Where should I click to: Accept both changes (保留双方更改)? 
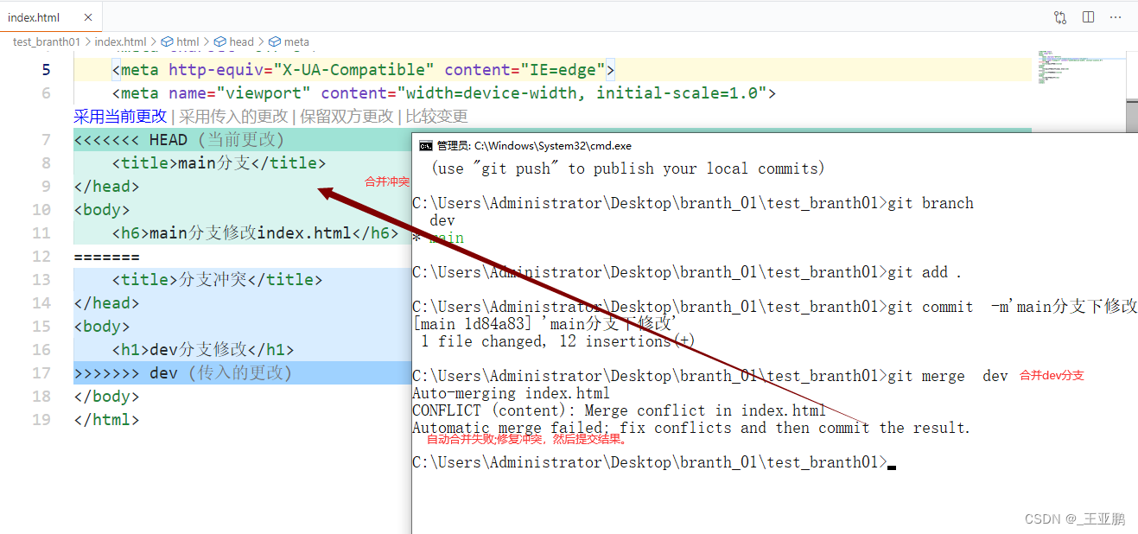click(346, 116)
